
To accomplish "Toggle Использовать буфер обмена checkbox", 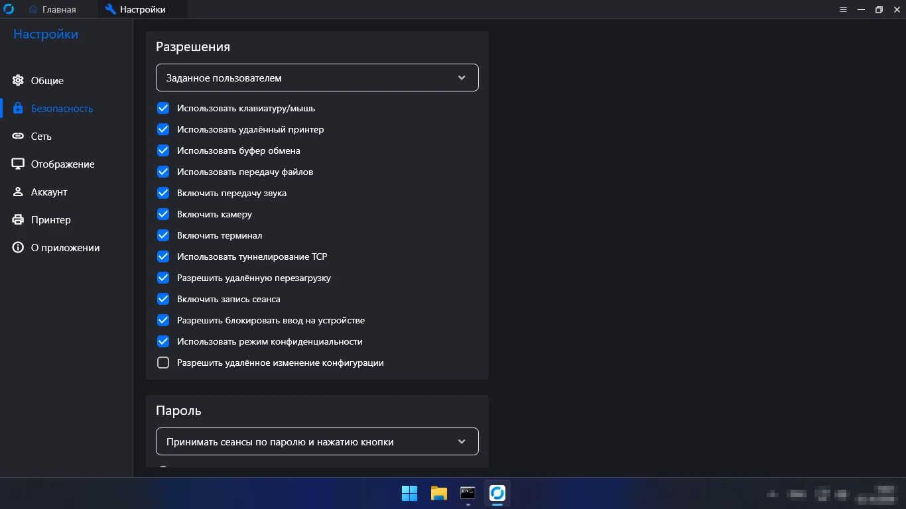I will pos(163,150).
